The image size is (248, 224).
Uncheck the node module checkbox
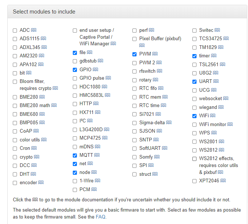tap(75, 173)
